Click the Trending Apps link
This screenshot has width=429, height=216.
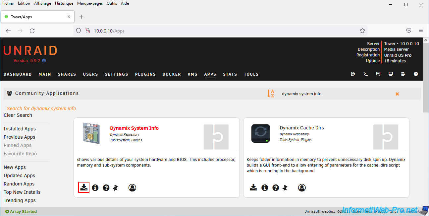[20, 200]
